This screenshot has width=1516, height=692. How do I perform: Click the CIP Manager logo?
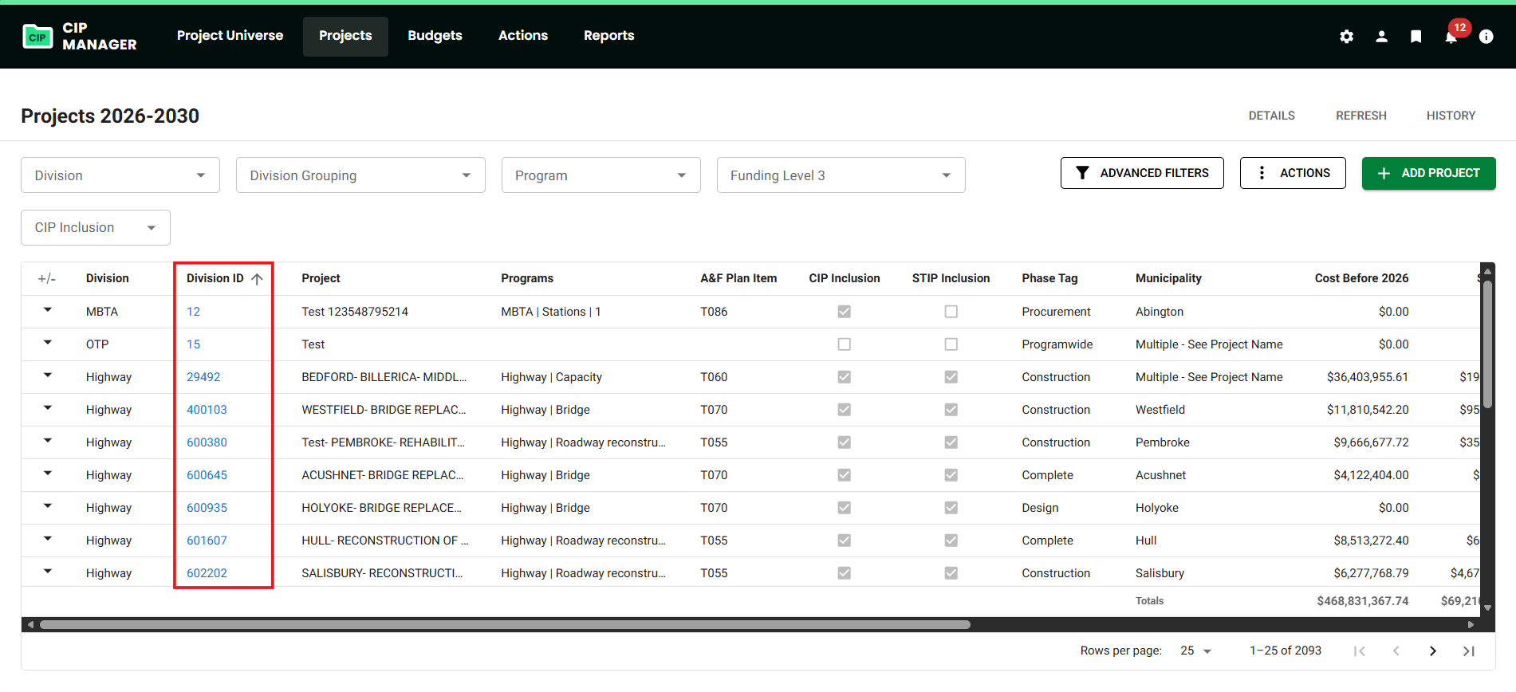point(80,37)
